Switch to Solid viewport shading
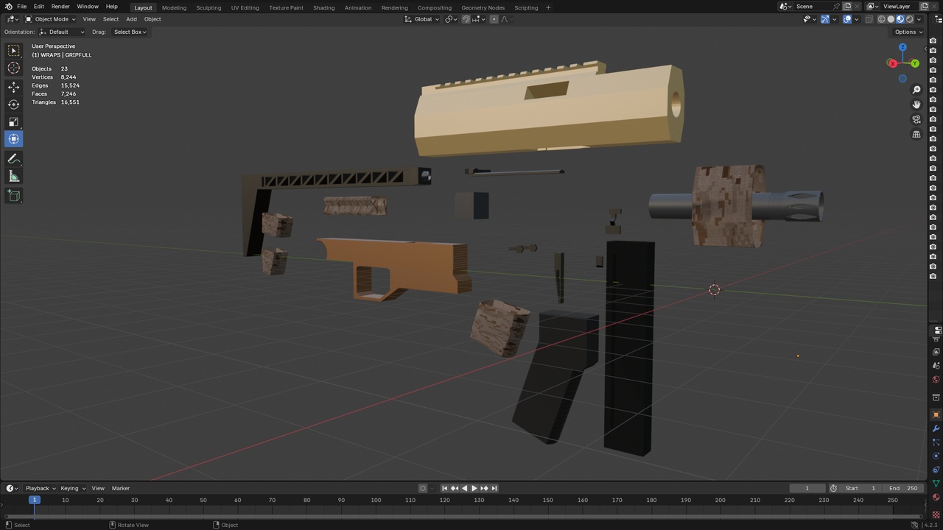 click(x=891, y=19)
